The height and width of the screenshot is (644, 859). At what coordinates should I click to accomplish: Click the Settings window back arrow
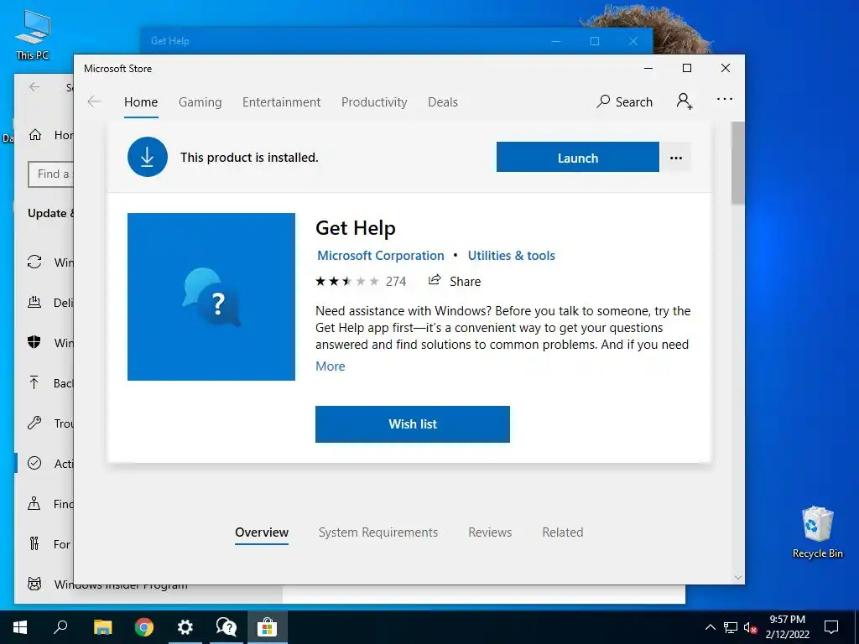(x=34, y=86)
